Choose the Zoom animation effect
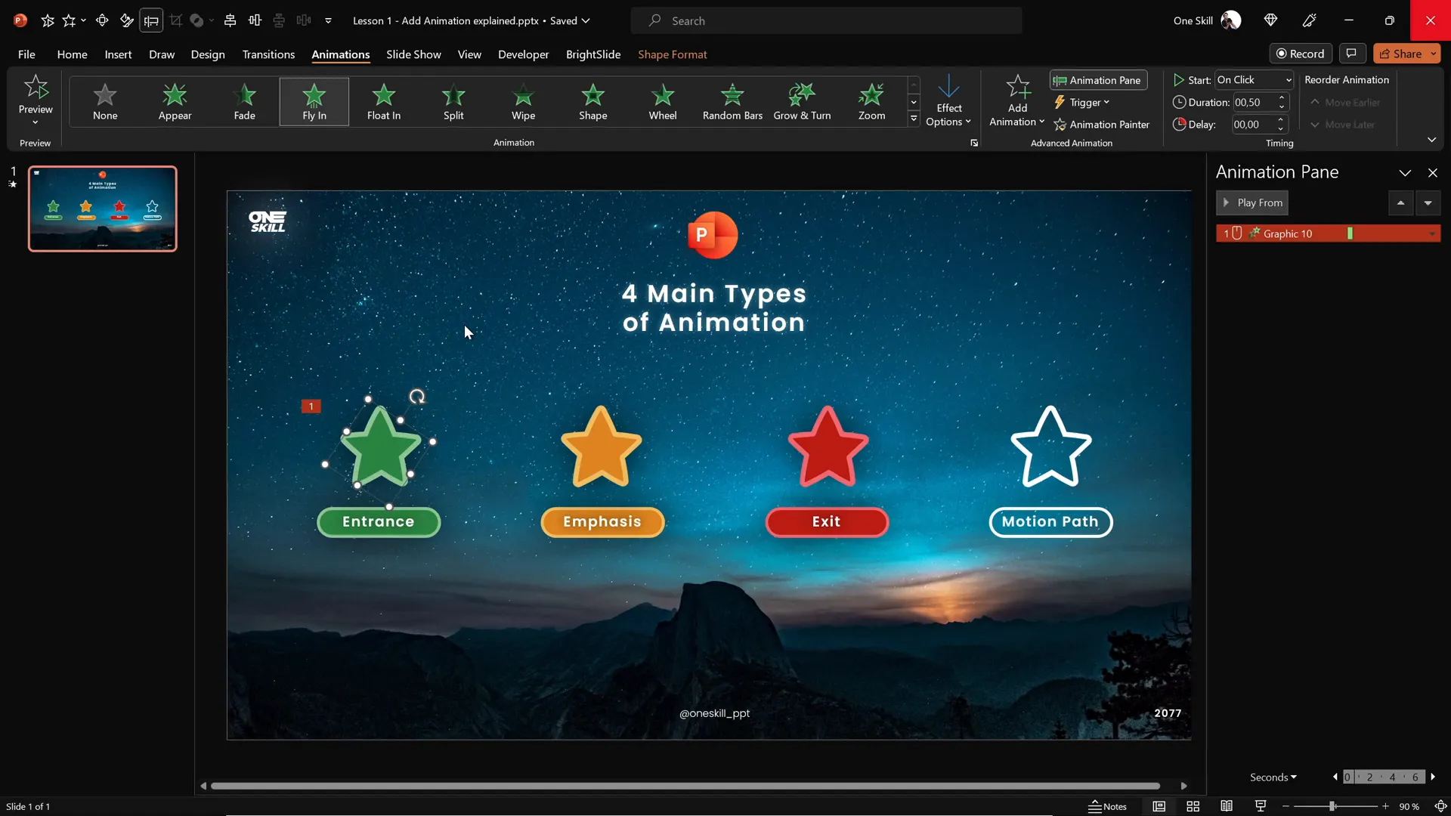 pos(871,101)
